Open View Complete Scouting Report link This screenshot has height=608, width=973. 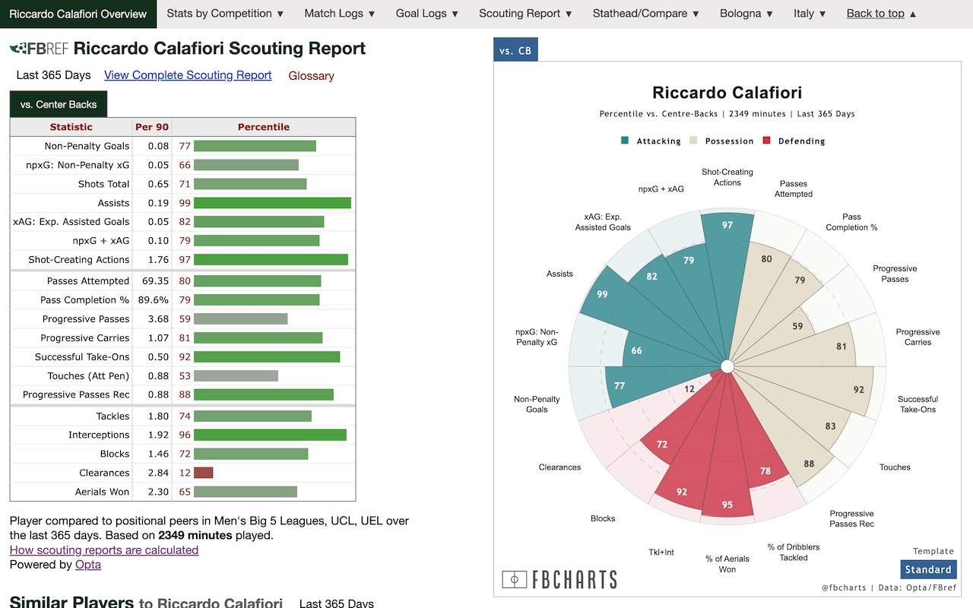188,75
